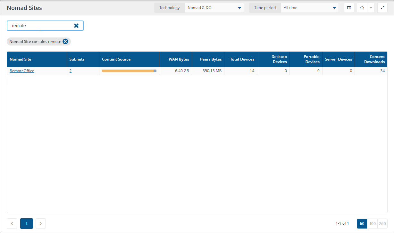Go to previous page arrow
Screen dimensions: 394x233
12,223
